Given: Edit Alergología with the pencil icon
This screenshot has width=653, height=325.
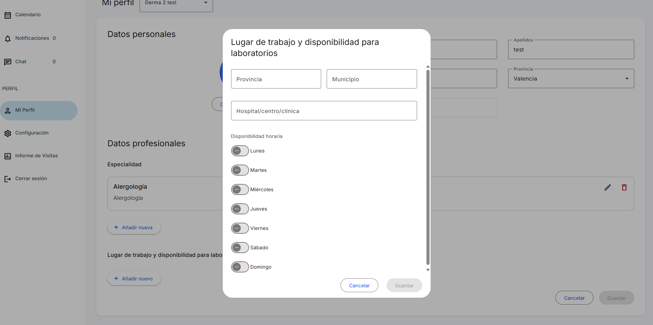Looking at the screenshot, I should [x=608, y=187].
